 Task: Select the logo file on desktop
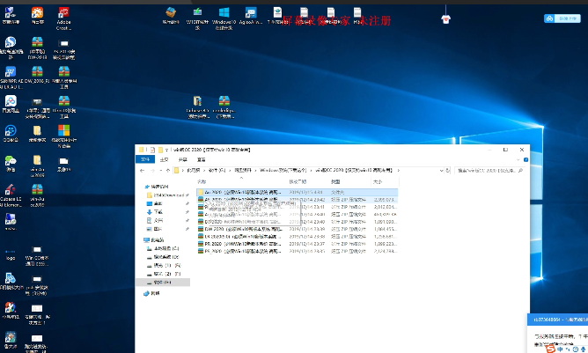(x=11, y=254)
